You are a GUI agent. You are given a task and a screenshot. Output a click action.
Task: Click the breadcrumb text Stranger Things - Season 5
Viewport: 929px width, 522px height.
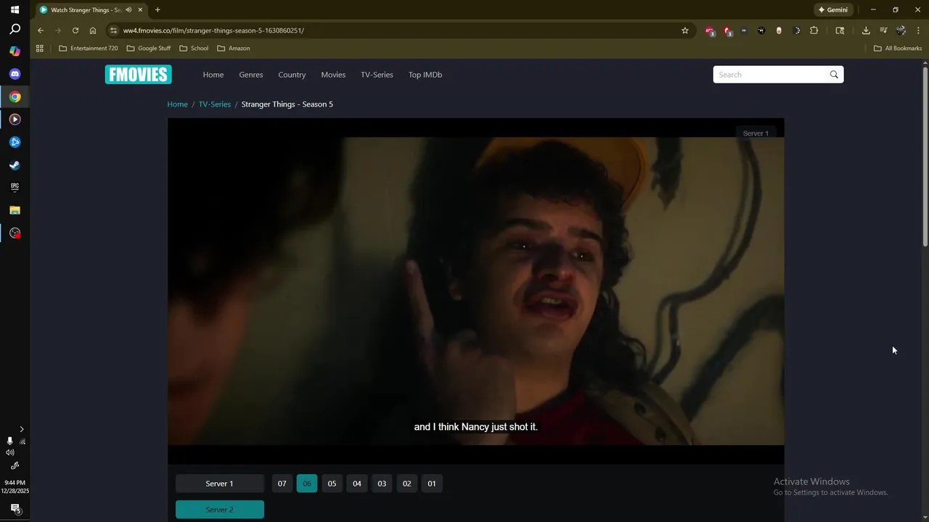pos(287,104)
